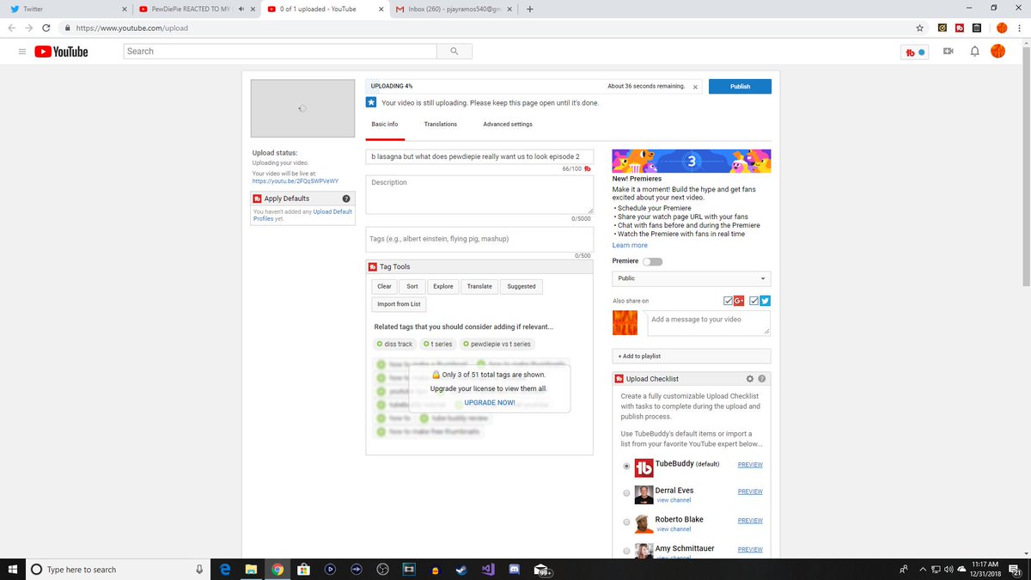Click the Description text area
The image size is (1031, 580).
click(x=479, y=195)
